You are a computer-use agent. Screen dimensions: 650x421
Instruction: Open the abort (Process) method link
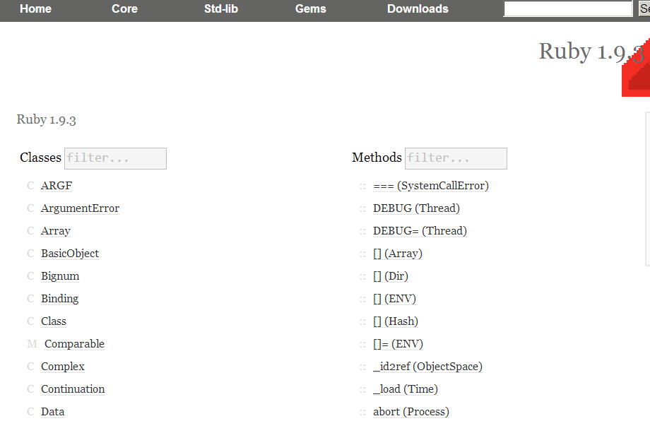(x=410, y=412)
